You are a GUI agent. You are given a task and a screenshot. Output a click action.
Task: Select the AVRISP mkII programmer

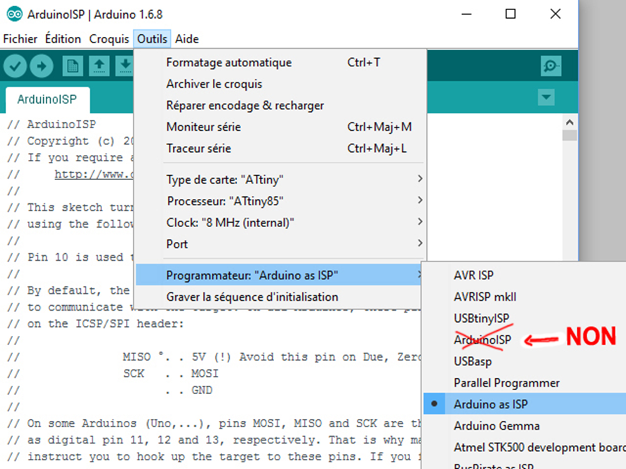[525, 296]
